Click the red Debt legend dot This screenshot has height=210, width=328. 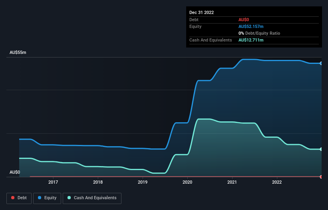[x=13, y=198]
